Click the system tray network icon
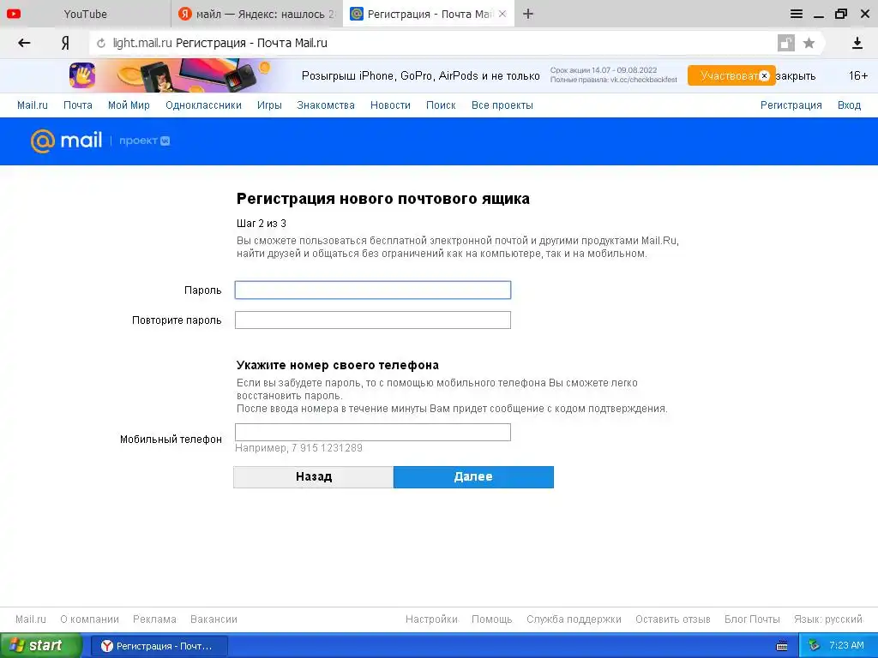This screenshot has height=658, width=878. pos(815,646)
